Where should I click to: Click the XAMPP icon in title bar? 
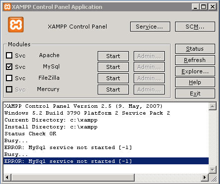(x=7, y=7)
